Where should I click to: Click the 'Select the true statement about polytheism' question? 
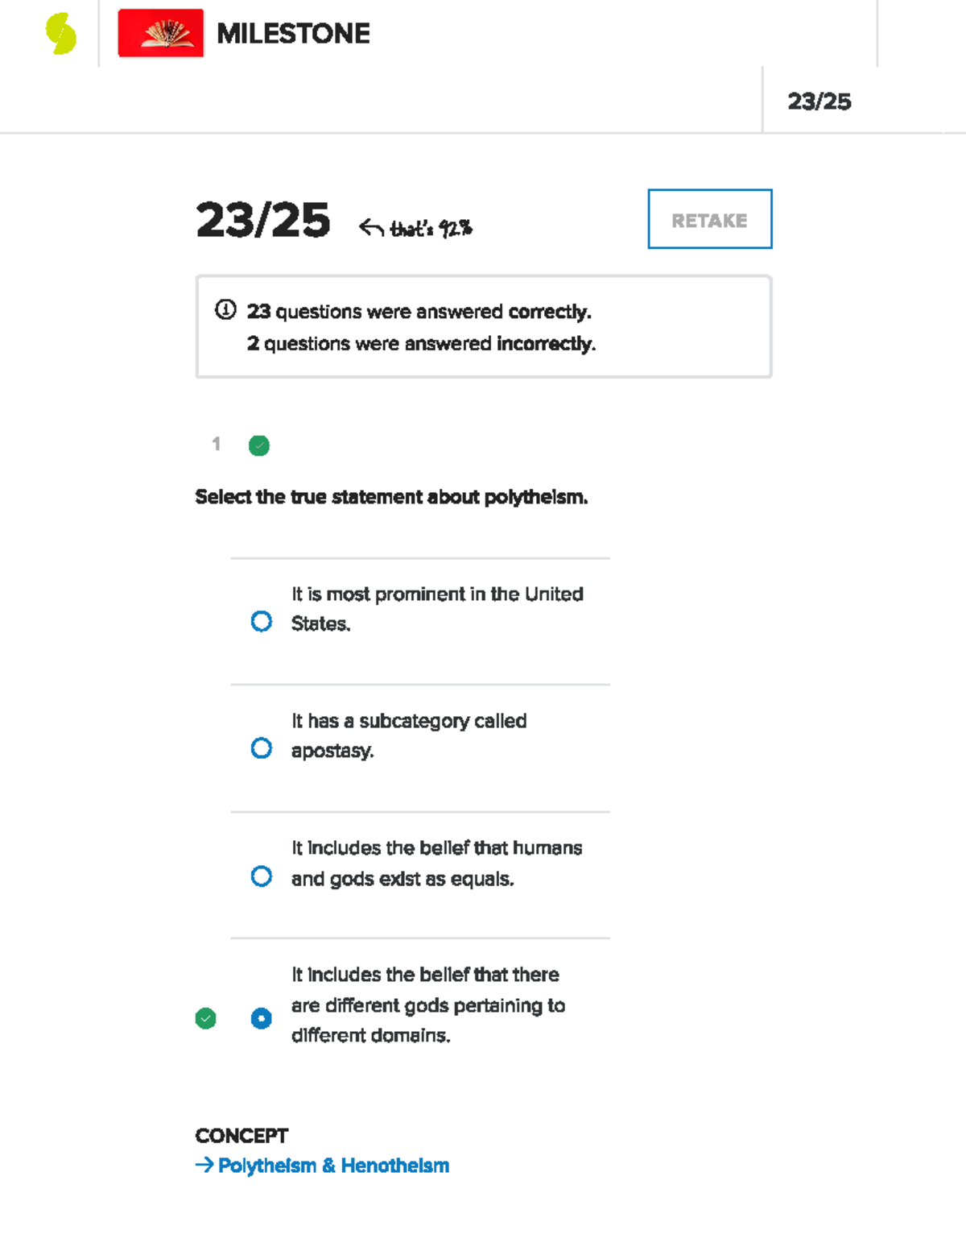coord(391,497)
